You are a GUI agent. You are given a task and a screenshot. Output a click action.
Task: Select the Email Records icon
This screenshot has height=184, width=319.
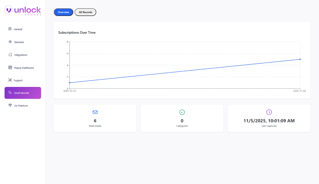9,93
